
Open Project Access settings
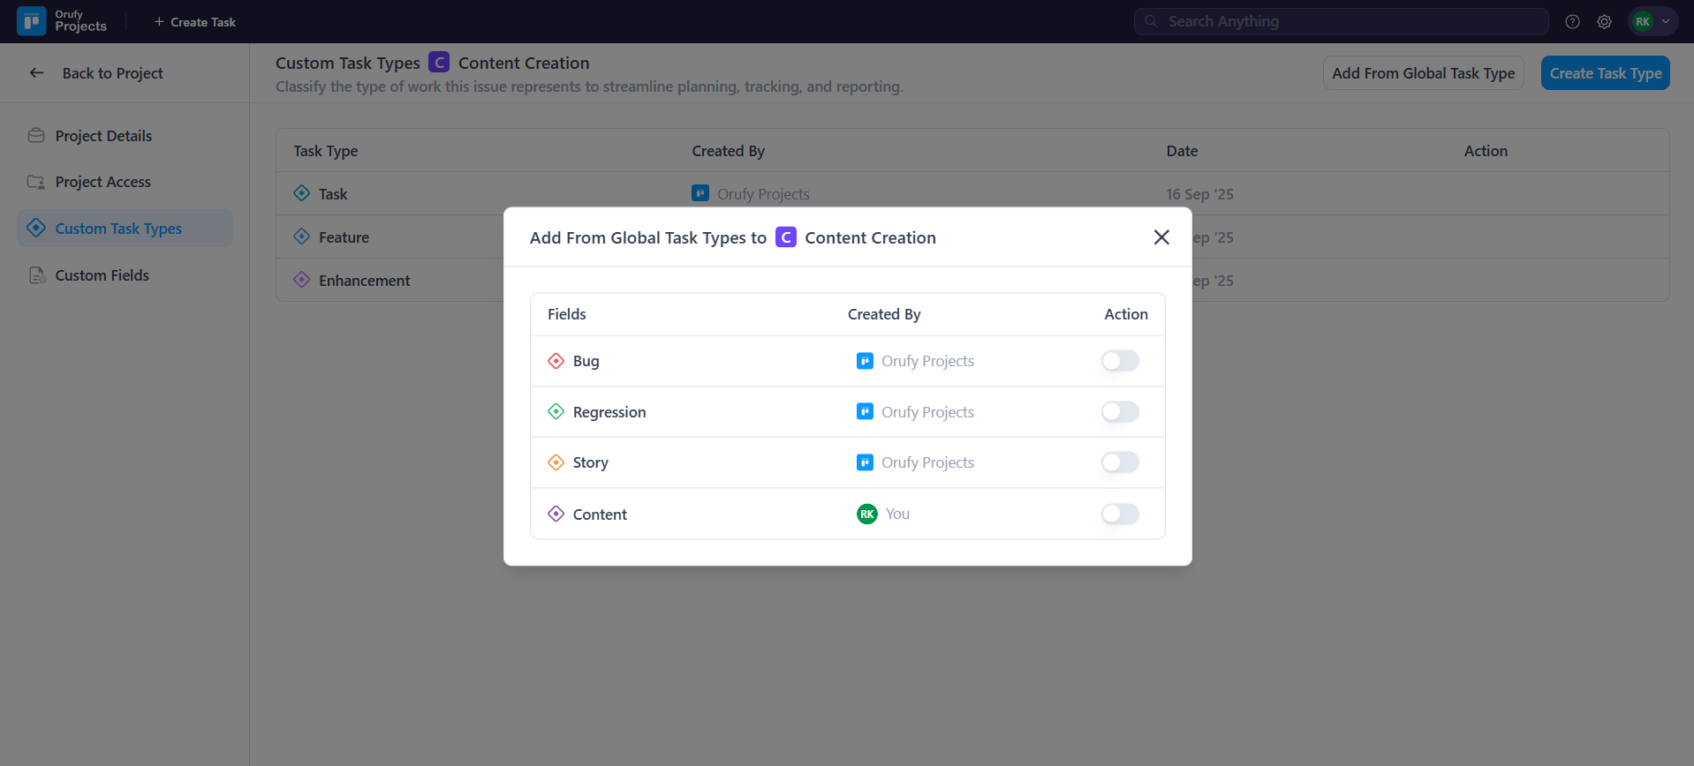tap(102, 182)
